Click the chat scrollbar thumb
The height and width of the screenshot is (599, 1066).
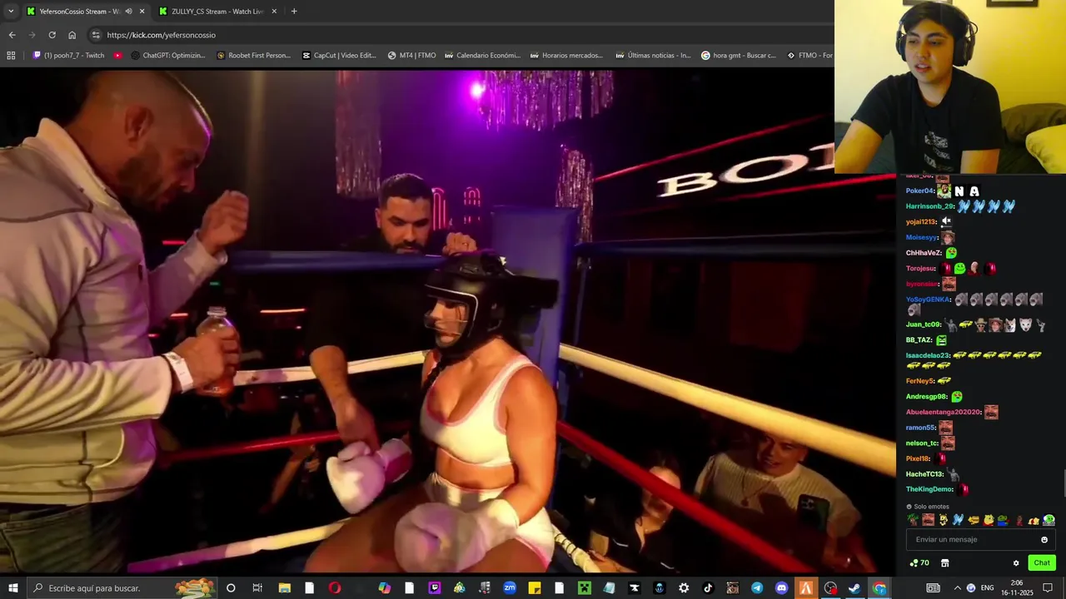(1064, 483)
